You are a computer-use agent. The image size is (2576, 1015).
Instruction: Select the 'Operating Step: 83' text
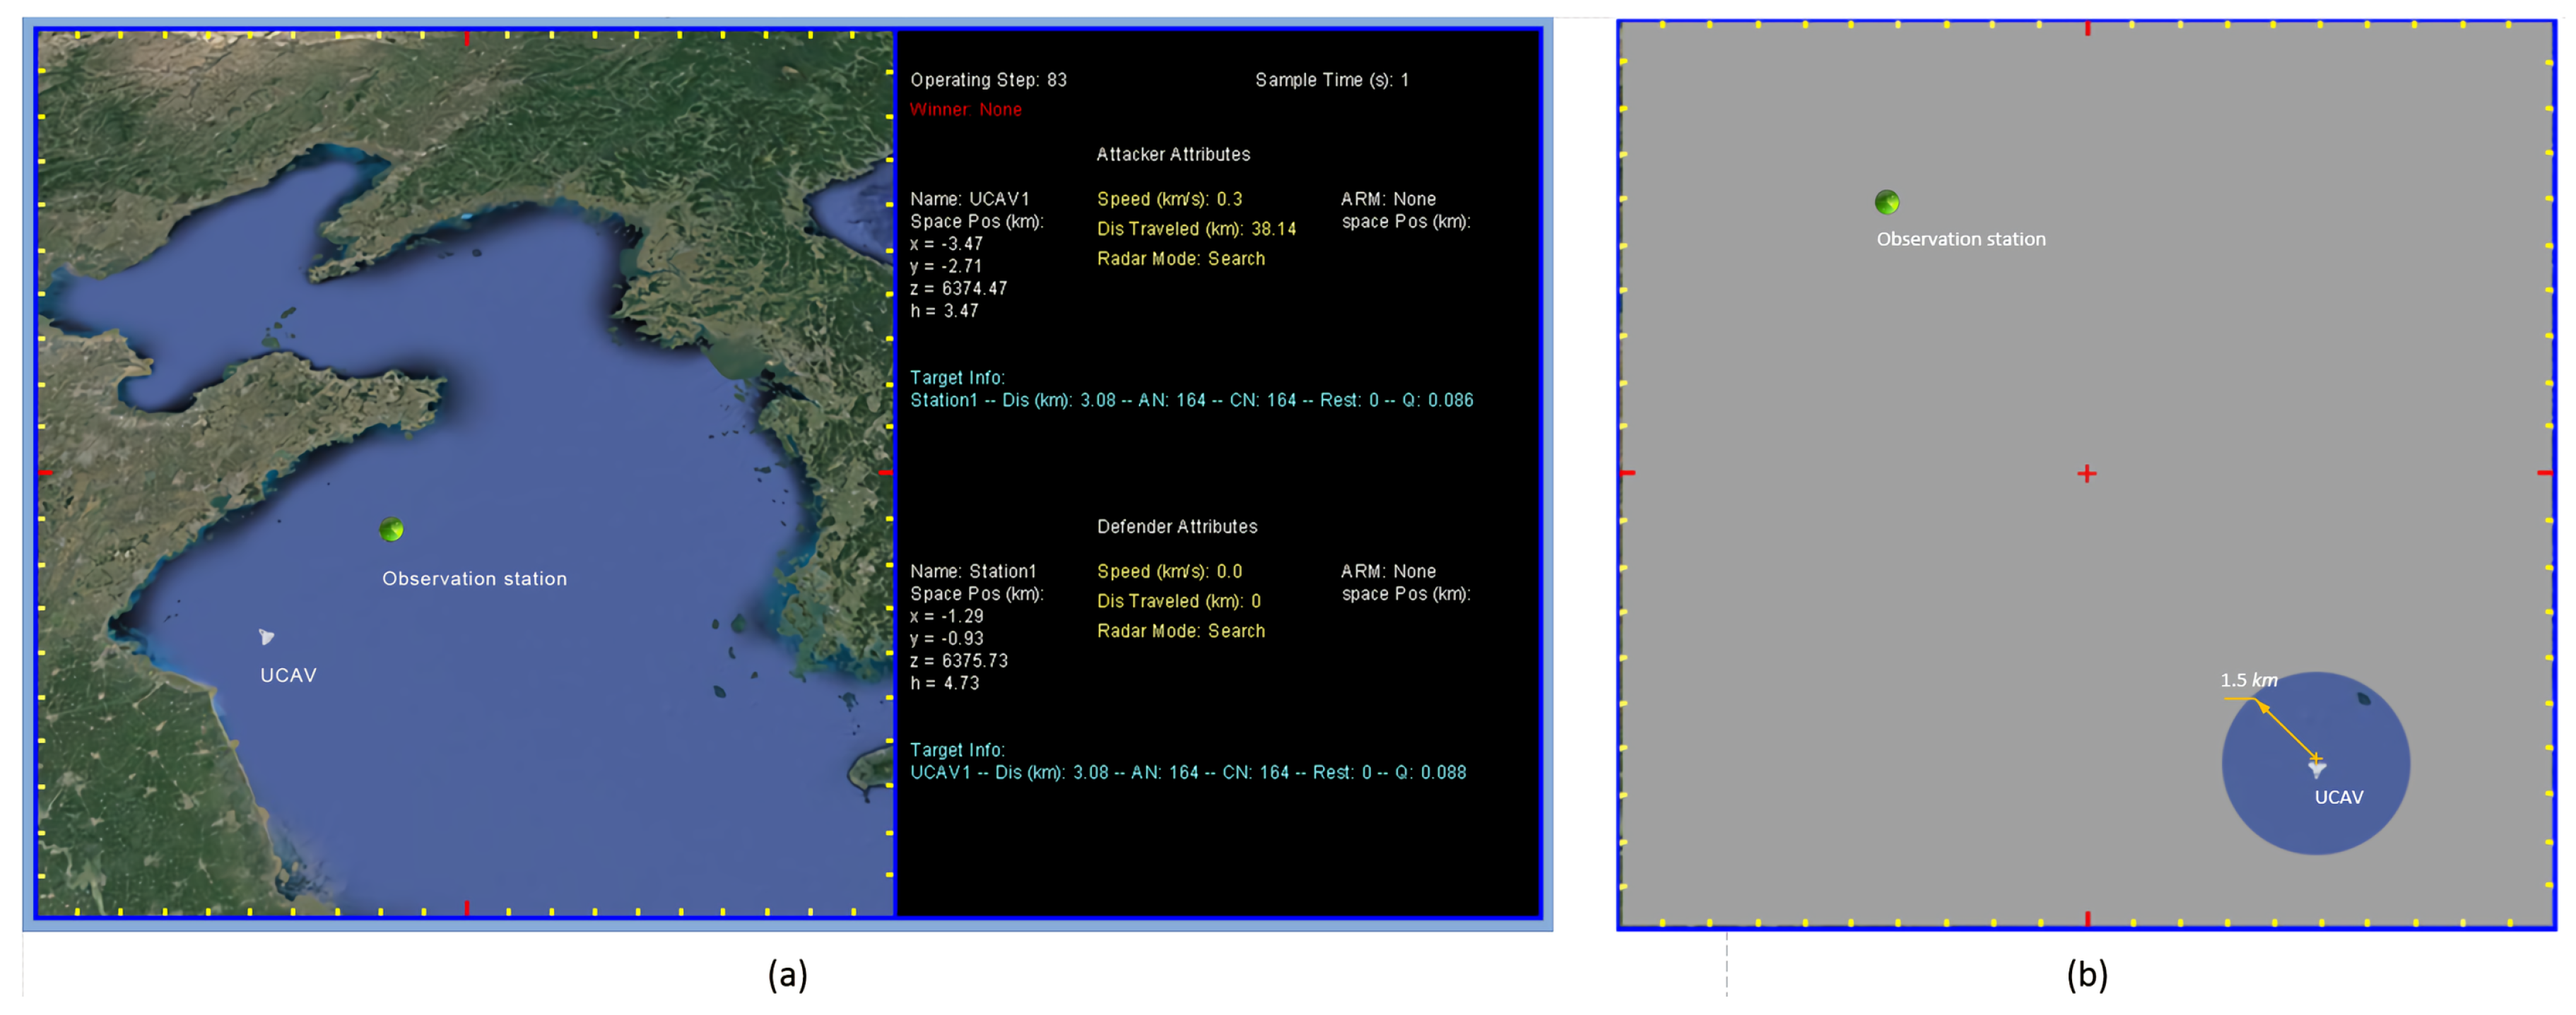coord(988,80)
